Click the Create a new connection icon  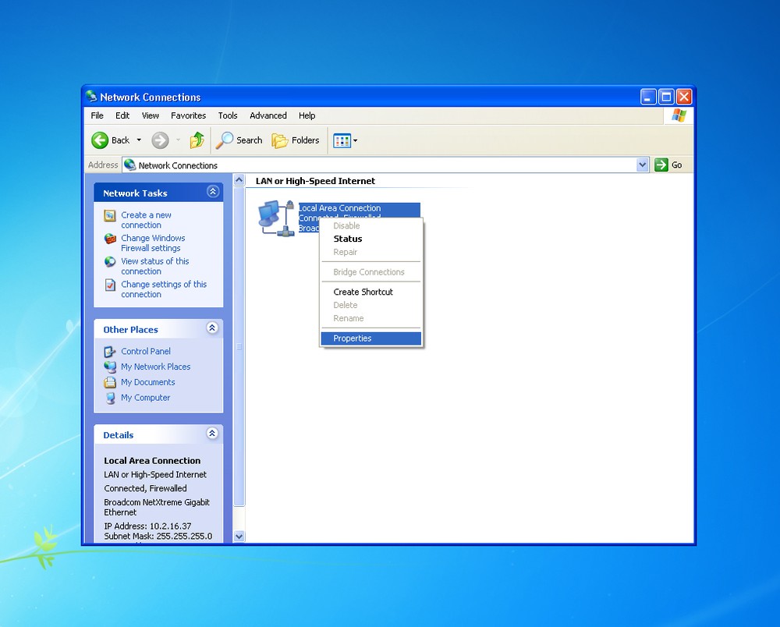[109, 215]
